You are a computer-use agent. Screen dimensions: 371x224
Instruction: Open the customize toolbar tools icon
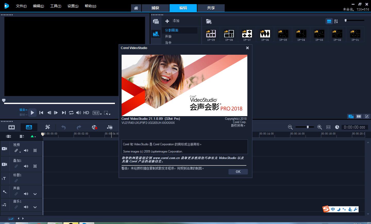click(x=48, y=127)
